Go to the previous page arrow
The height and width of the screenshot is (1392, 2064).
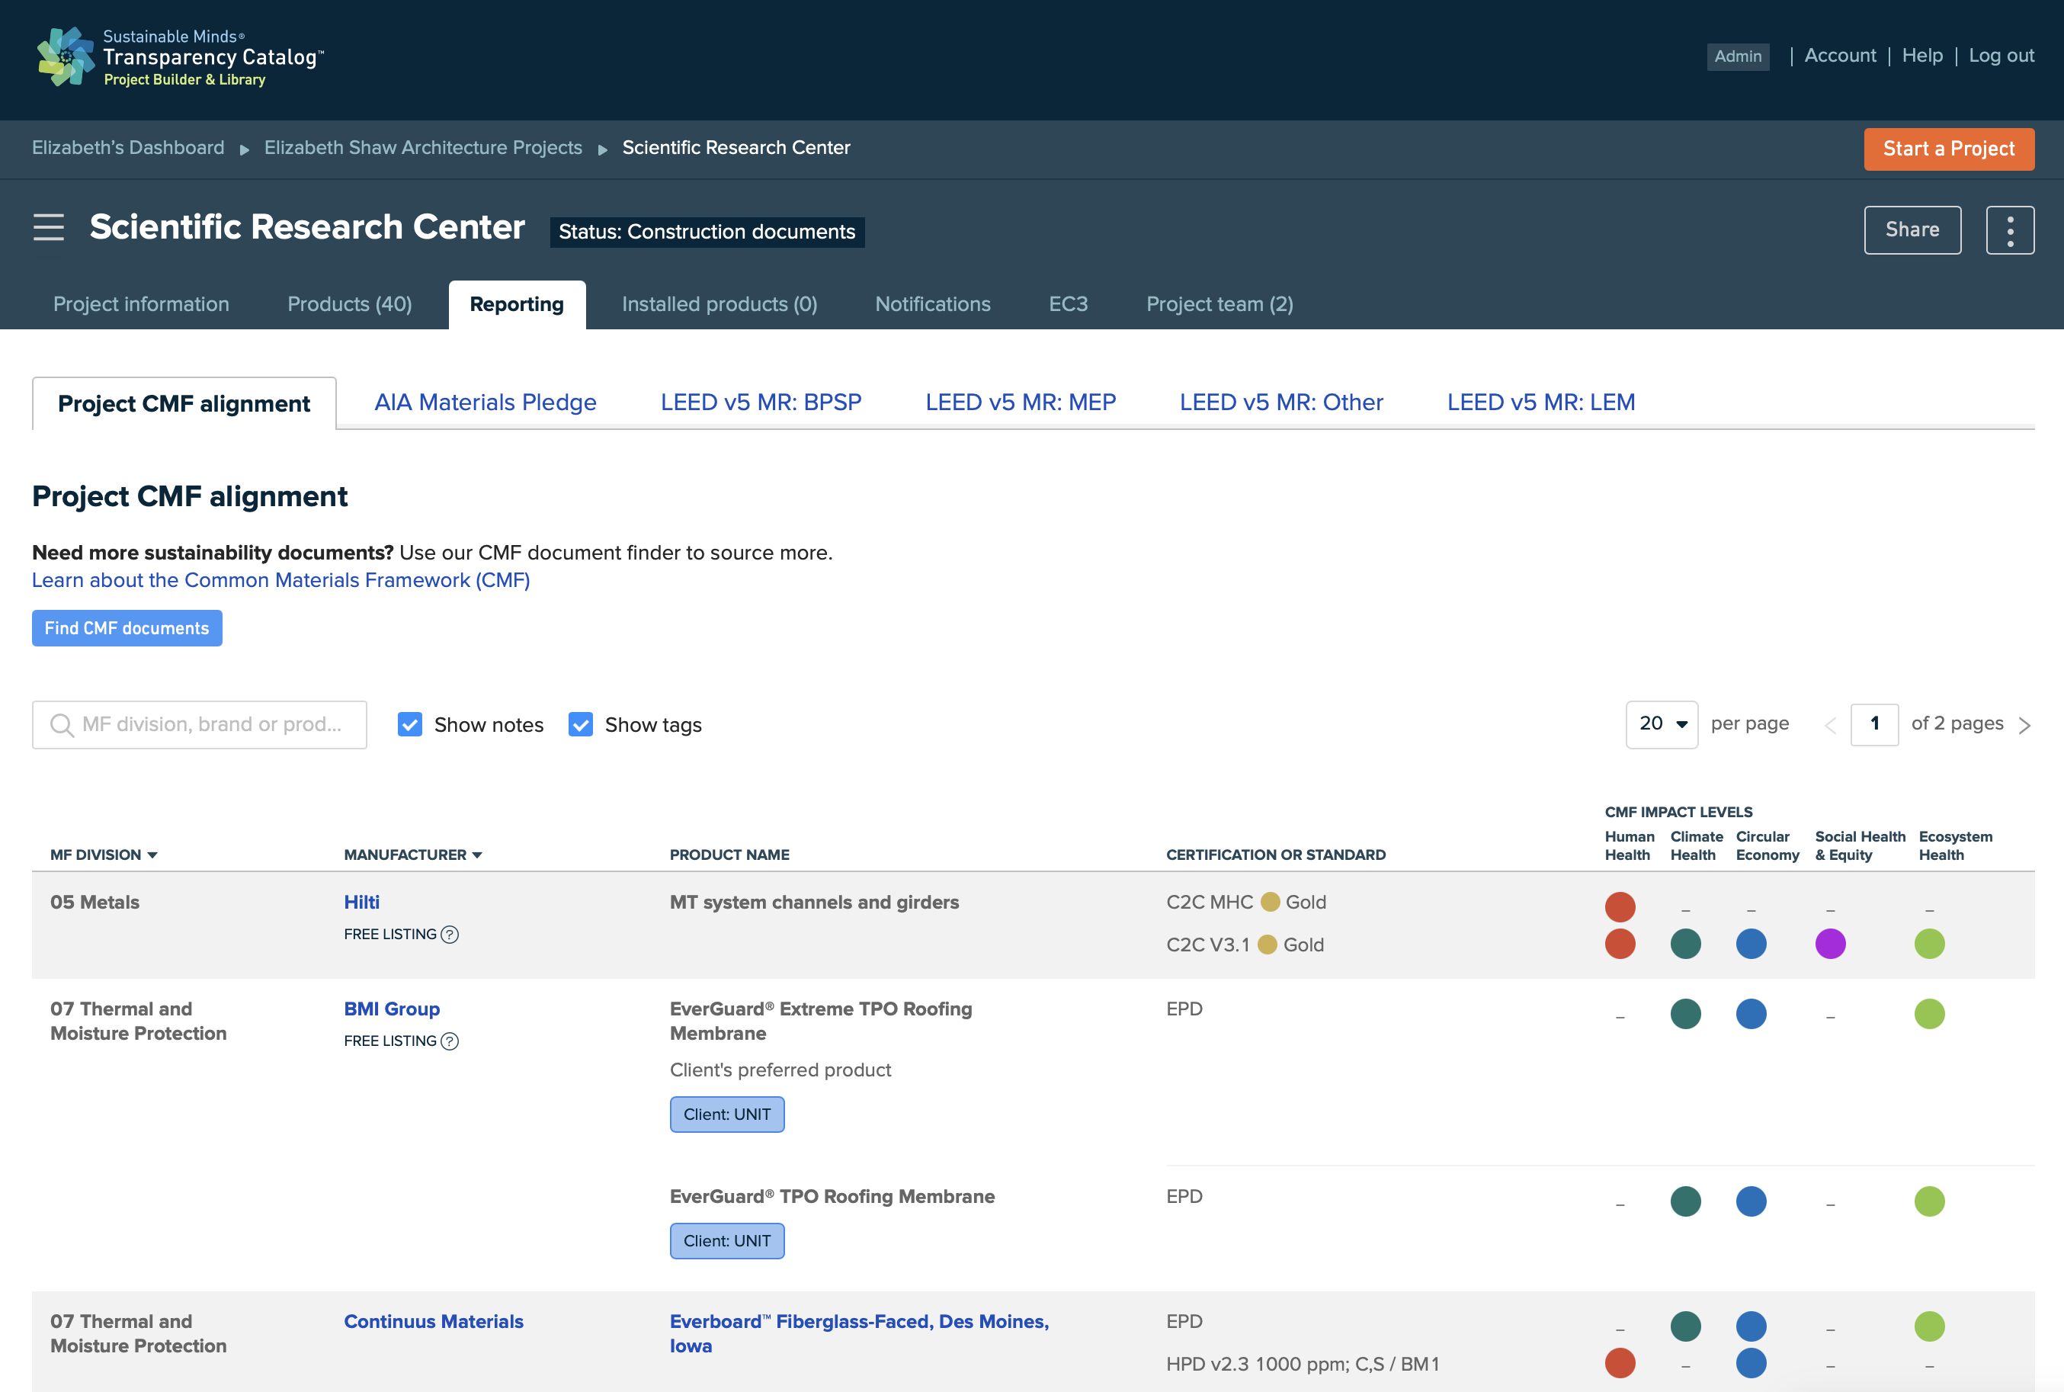coord(1830,725)
